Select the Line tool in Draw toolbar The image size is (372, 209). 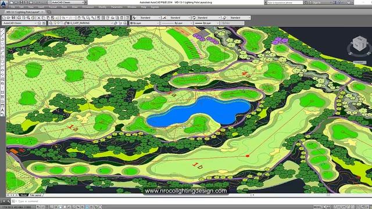[x=2, y=30]
